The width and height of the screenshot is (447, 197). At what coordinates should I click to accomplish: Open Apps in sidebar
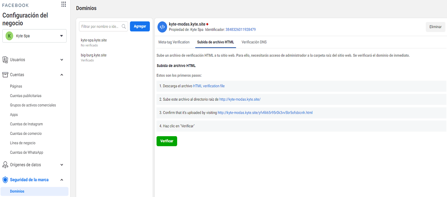[14, 115]
